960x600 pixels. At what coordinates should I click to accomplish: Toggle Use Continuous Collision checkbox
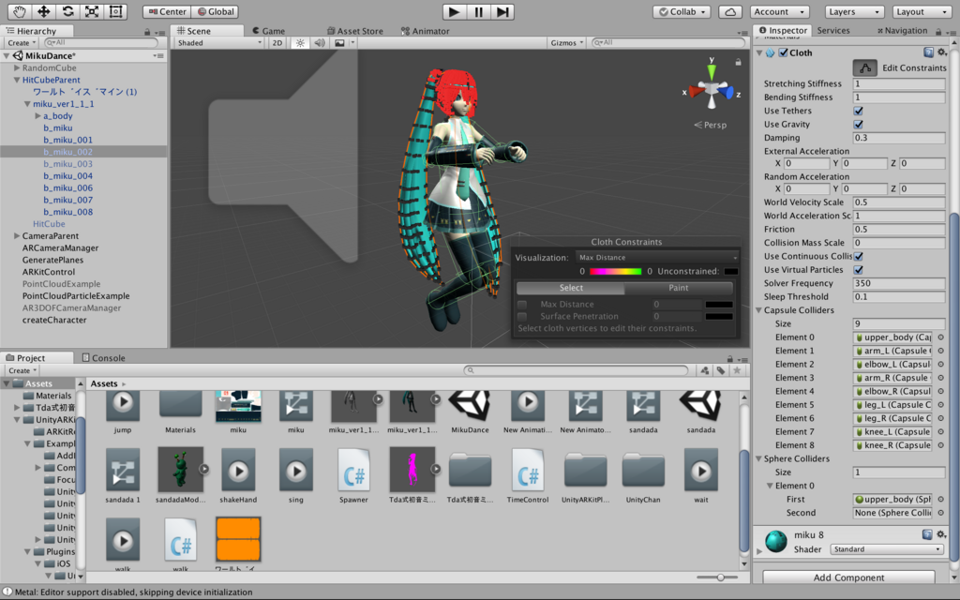point(859,257)
